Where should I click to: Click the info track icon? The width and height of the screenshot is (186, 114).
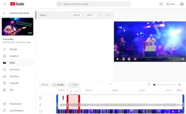click(x=40, y=98)
